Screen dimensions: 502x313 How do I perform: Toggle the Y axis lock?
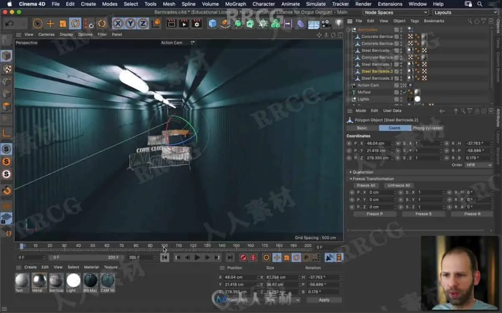(x=131, y=23)
